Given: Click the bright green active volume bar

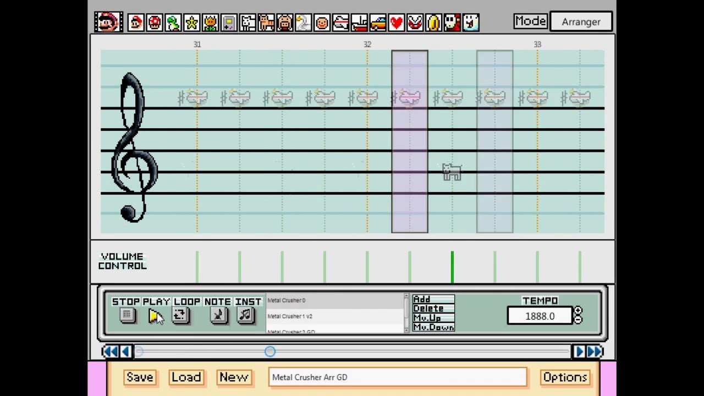Looking at the screenshot, I should tap(452, 267).
